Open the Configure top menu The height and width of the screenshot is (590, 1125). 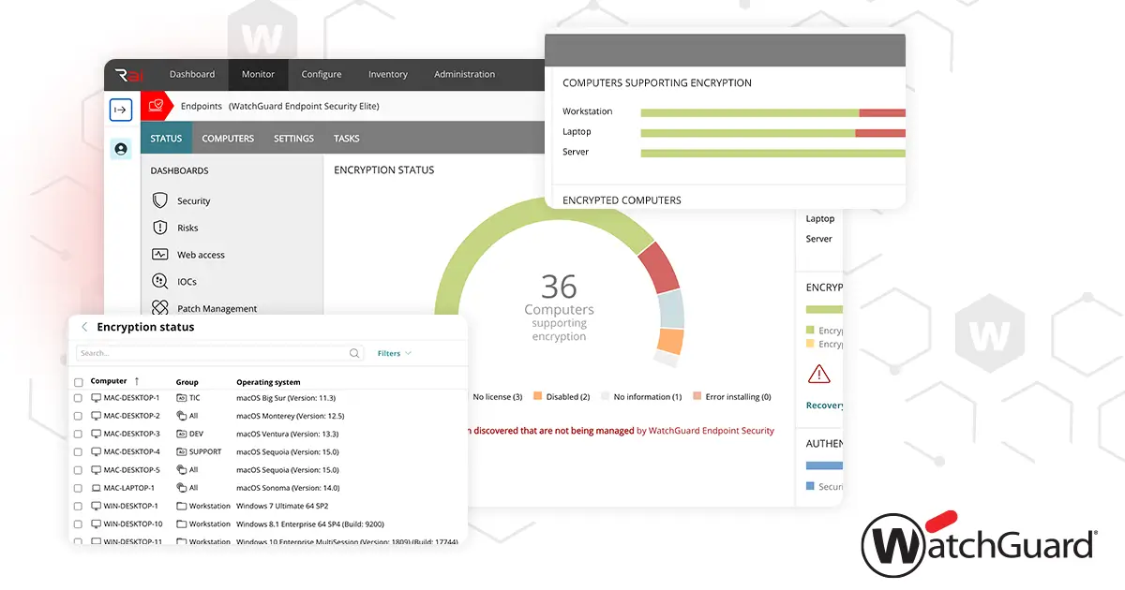(322, 74)
